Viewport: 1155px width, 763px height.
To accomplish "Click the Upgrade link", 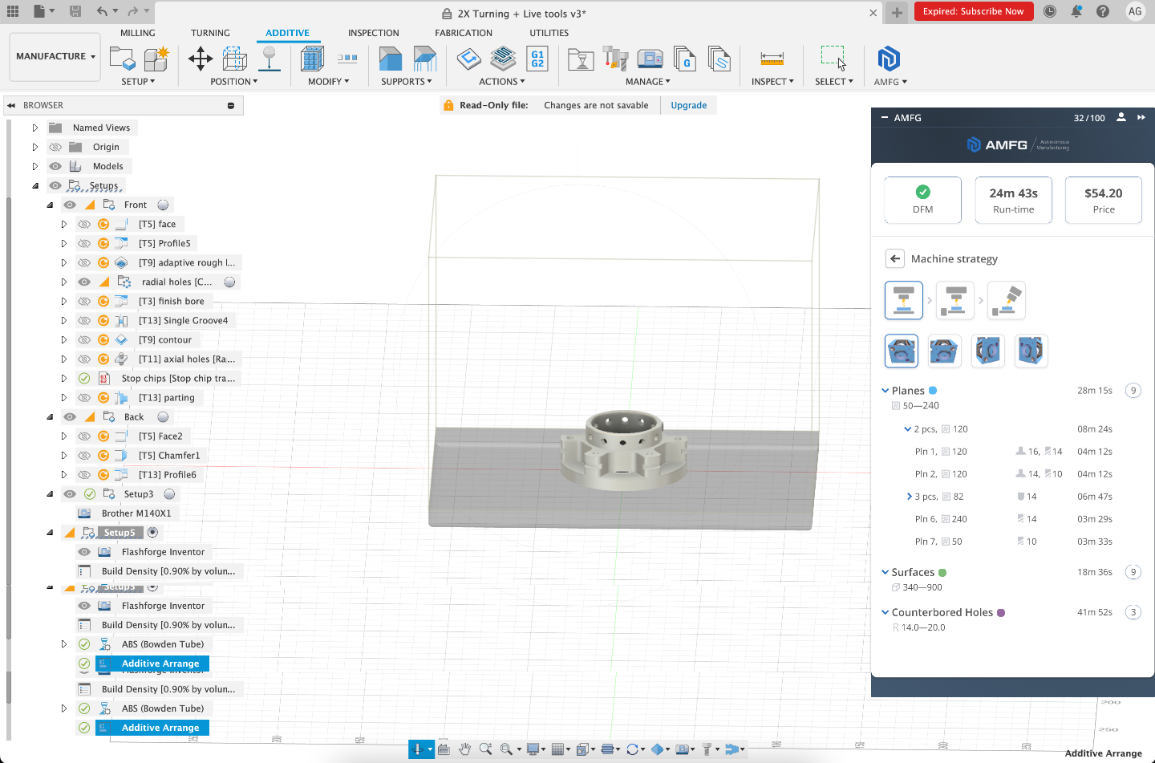I will pos(689,105).
